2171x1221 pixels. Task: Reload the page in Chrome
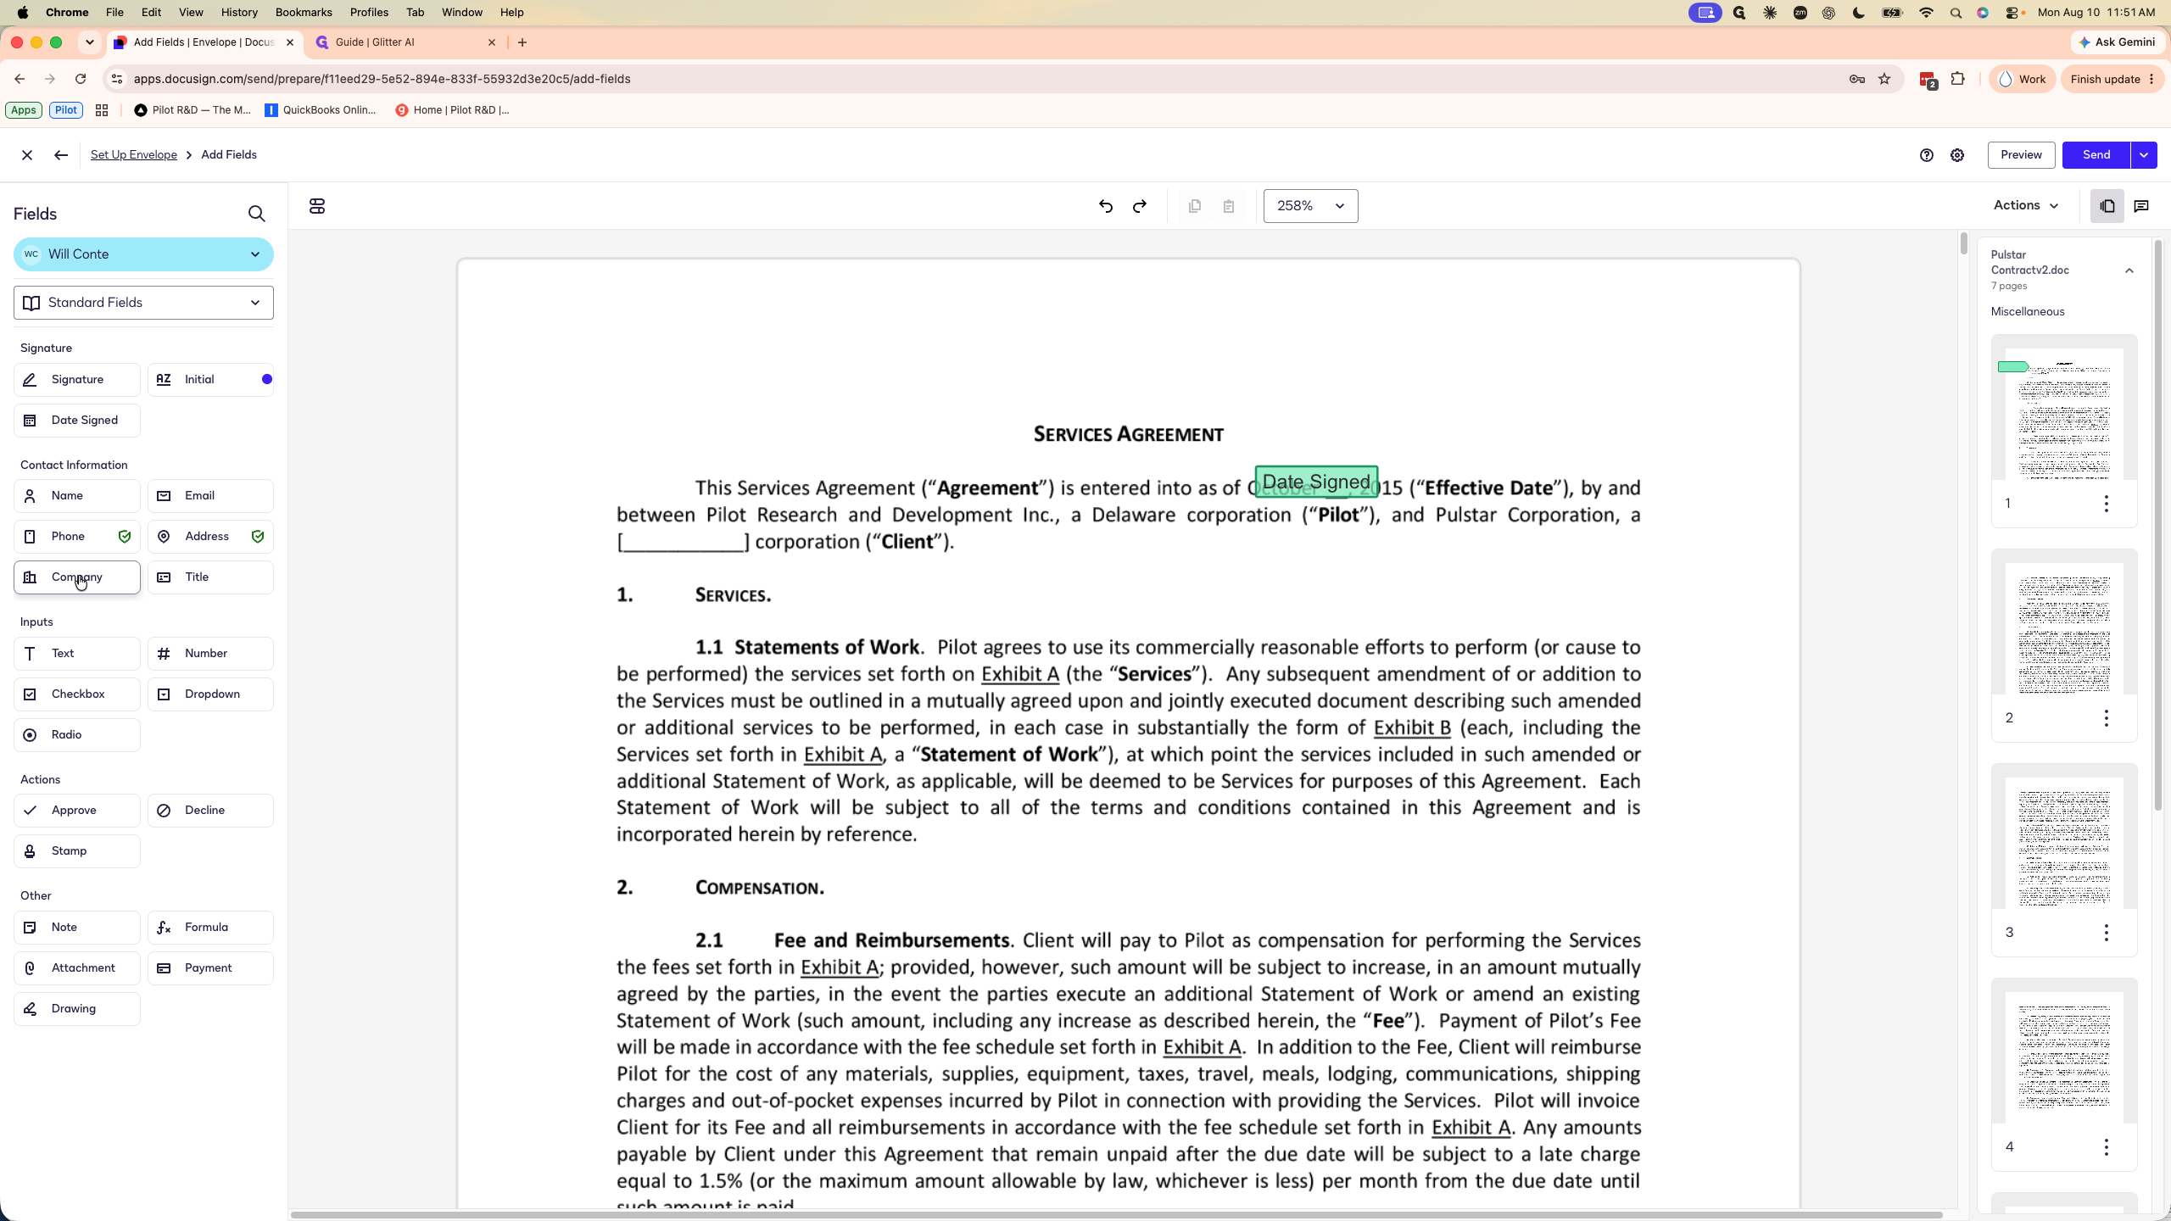[81, 79]
